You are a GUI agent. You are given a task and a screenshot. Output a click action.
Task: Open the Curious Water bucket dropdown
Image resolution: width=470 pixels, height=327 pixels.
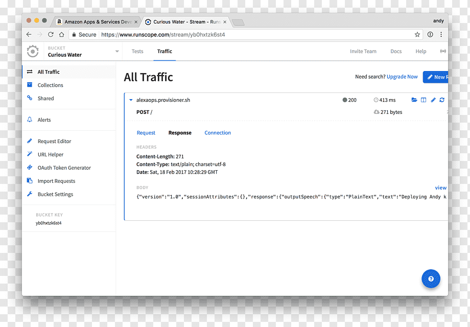click(x=117, y=51)
